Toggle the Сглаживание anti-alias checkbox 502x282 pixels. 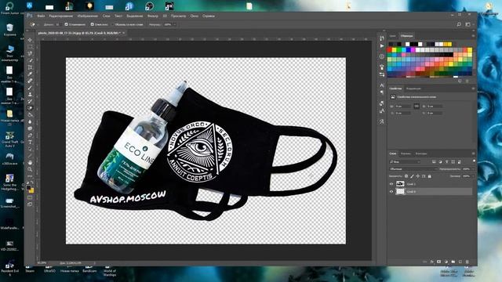click(66, 24)
